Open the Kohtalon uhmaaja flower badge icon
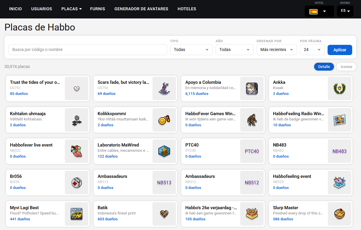Viewport: 361px width, 230px height. [77, 120]
